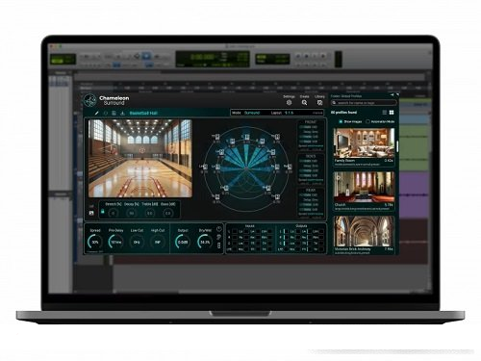
Task: Click the save document icon near preset name
Action: [x=114, y=113]
